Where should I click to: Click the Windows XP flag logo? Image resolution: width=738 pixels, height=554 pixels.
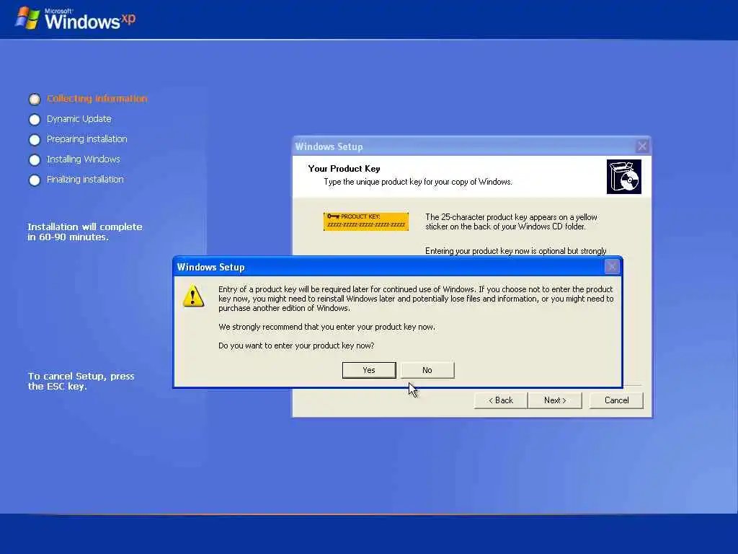click(27, 19)
